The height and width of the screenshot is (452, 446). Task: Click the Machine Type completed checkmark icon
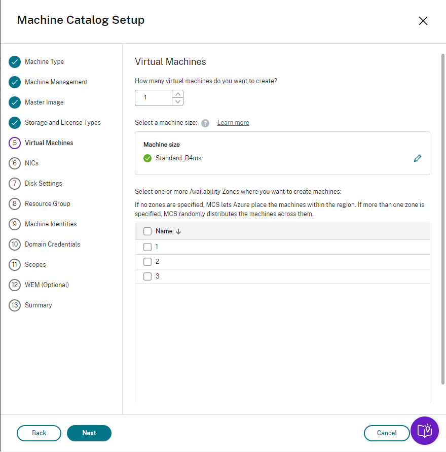coord(15,62)
